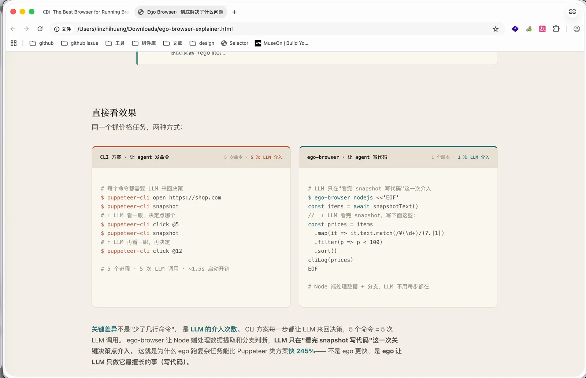
Task: Open the green molecule extension icon
Action: tap(529, 29)
